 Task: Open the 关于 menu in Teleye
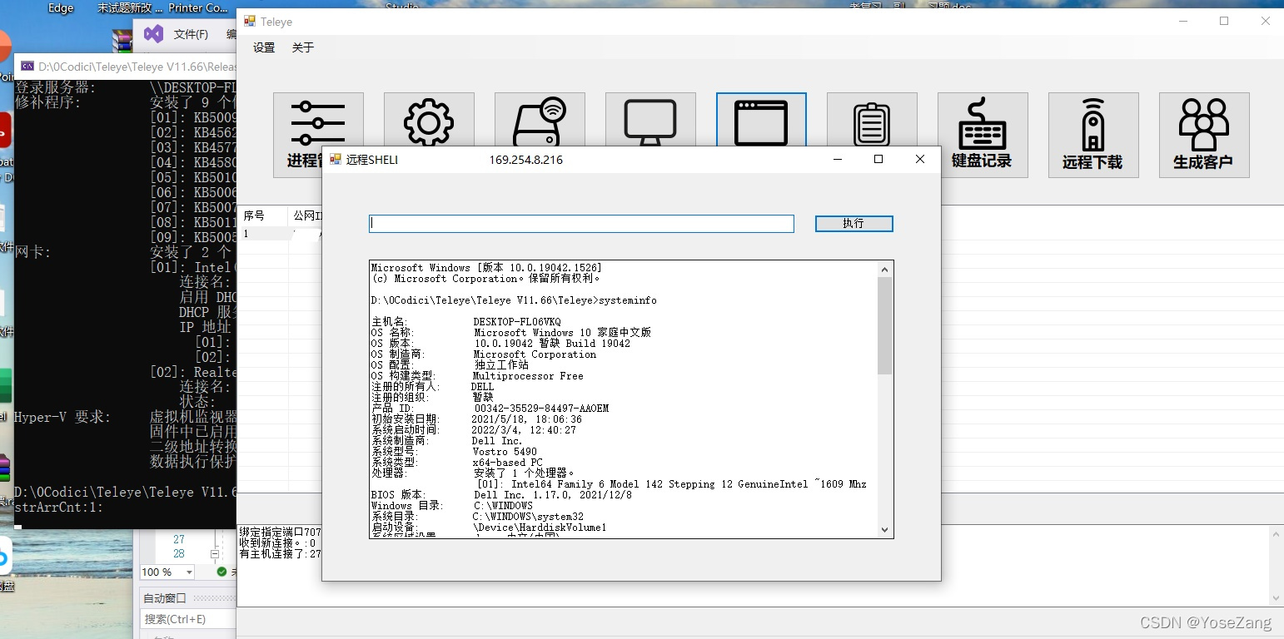tap(303, 47)
